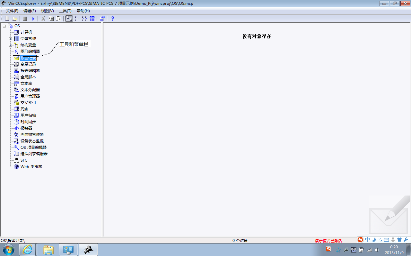Switch to details view in toolbar

tap(92, 19)
